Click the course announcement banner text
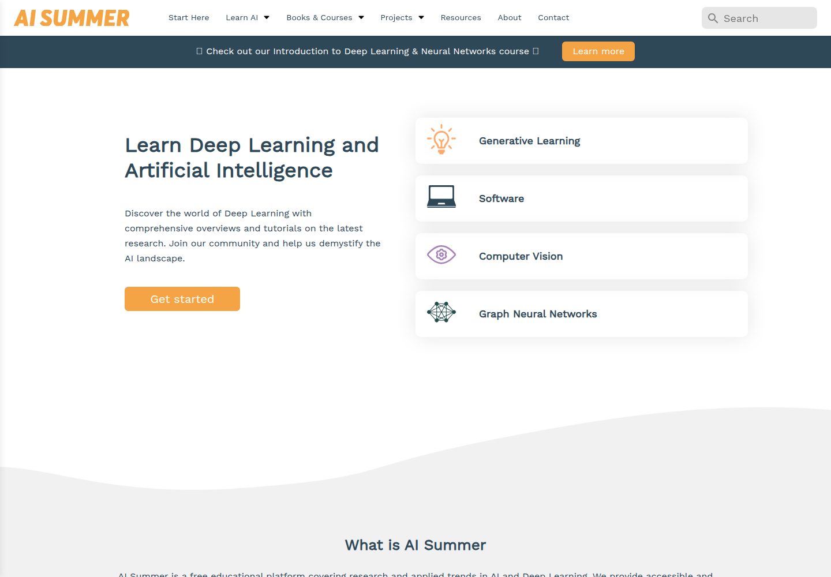 [x=368, y=51]
